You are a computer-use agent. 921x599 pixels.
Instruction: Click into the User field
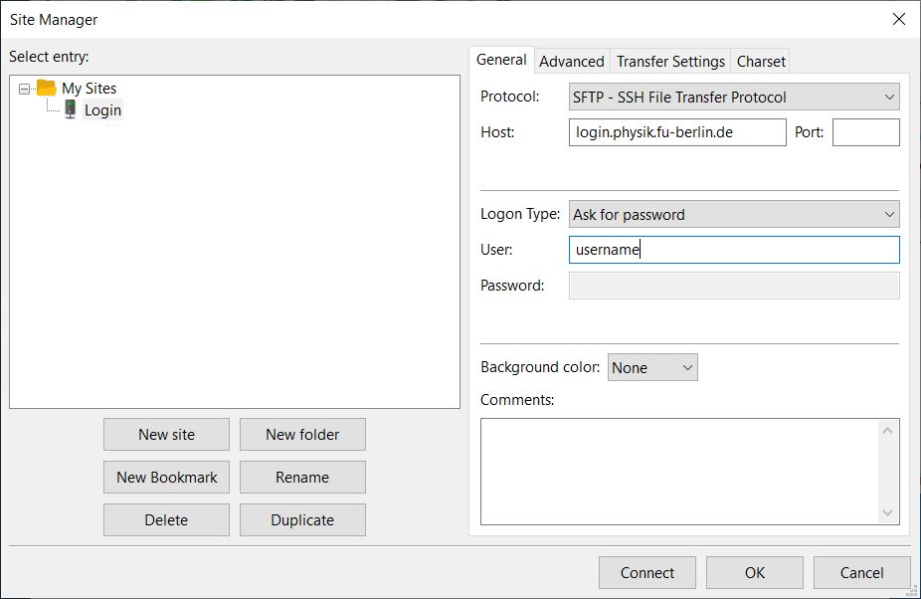[x=734, y=250]
